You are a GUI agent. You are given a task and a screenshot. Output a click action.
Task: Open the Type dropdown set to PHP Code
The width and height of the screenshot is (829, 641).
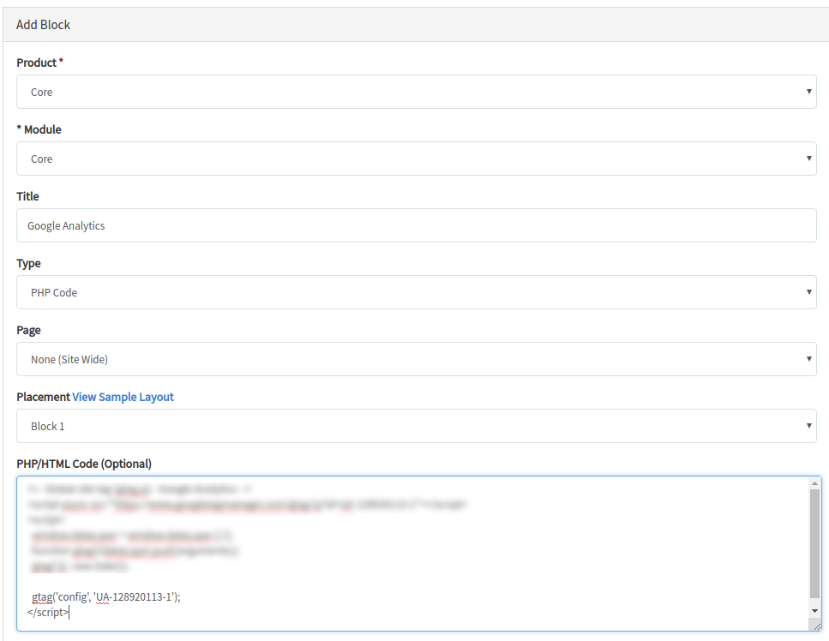tap(417, 292)
